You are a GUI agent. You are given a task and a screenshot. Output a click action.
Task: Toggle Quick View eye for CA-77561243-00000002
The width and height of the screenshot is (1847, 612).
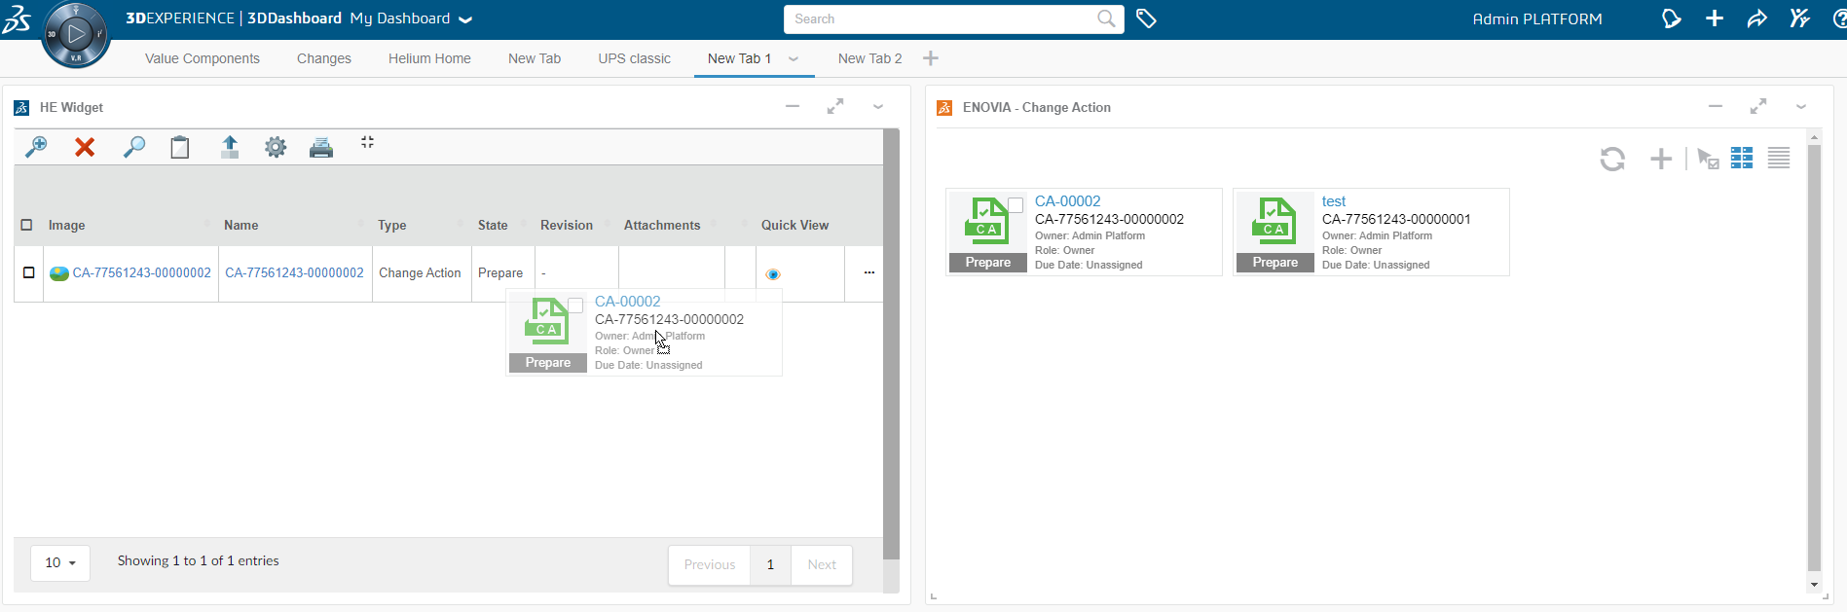[773, 274]
